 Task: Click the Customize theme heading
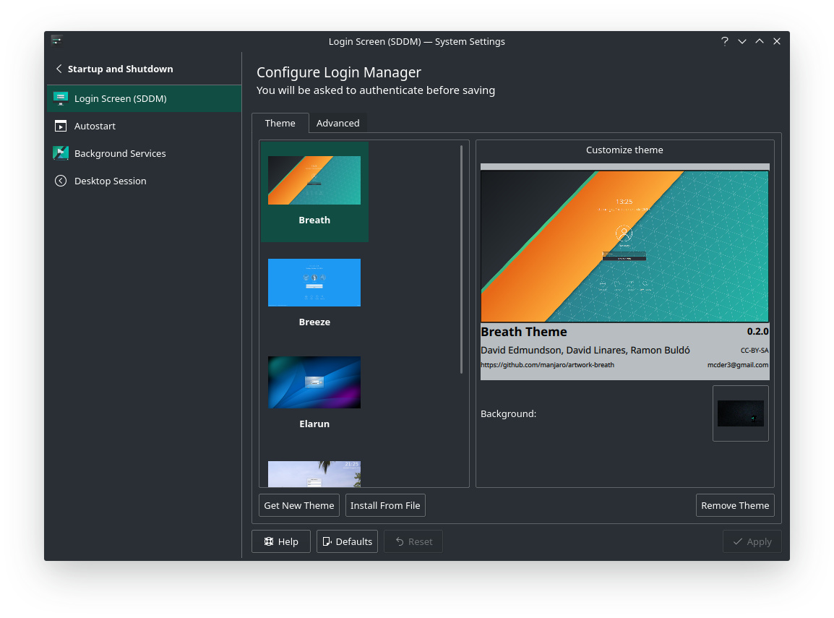[624, 150]
